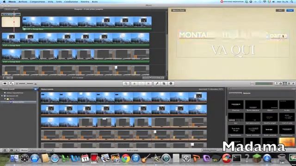
Task: Open Safari from the dock
Action: click(55, 158)
